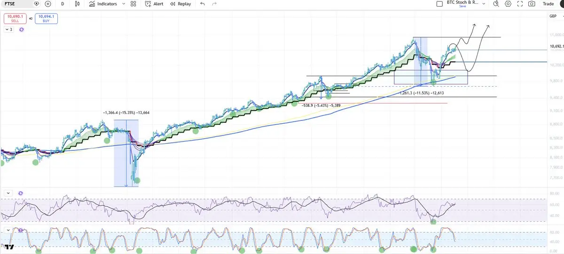Collapse the stochastic pane legend chevron
Viewport: 564px width, 254px height.
pyautogui.click(x=8, y=230)
